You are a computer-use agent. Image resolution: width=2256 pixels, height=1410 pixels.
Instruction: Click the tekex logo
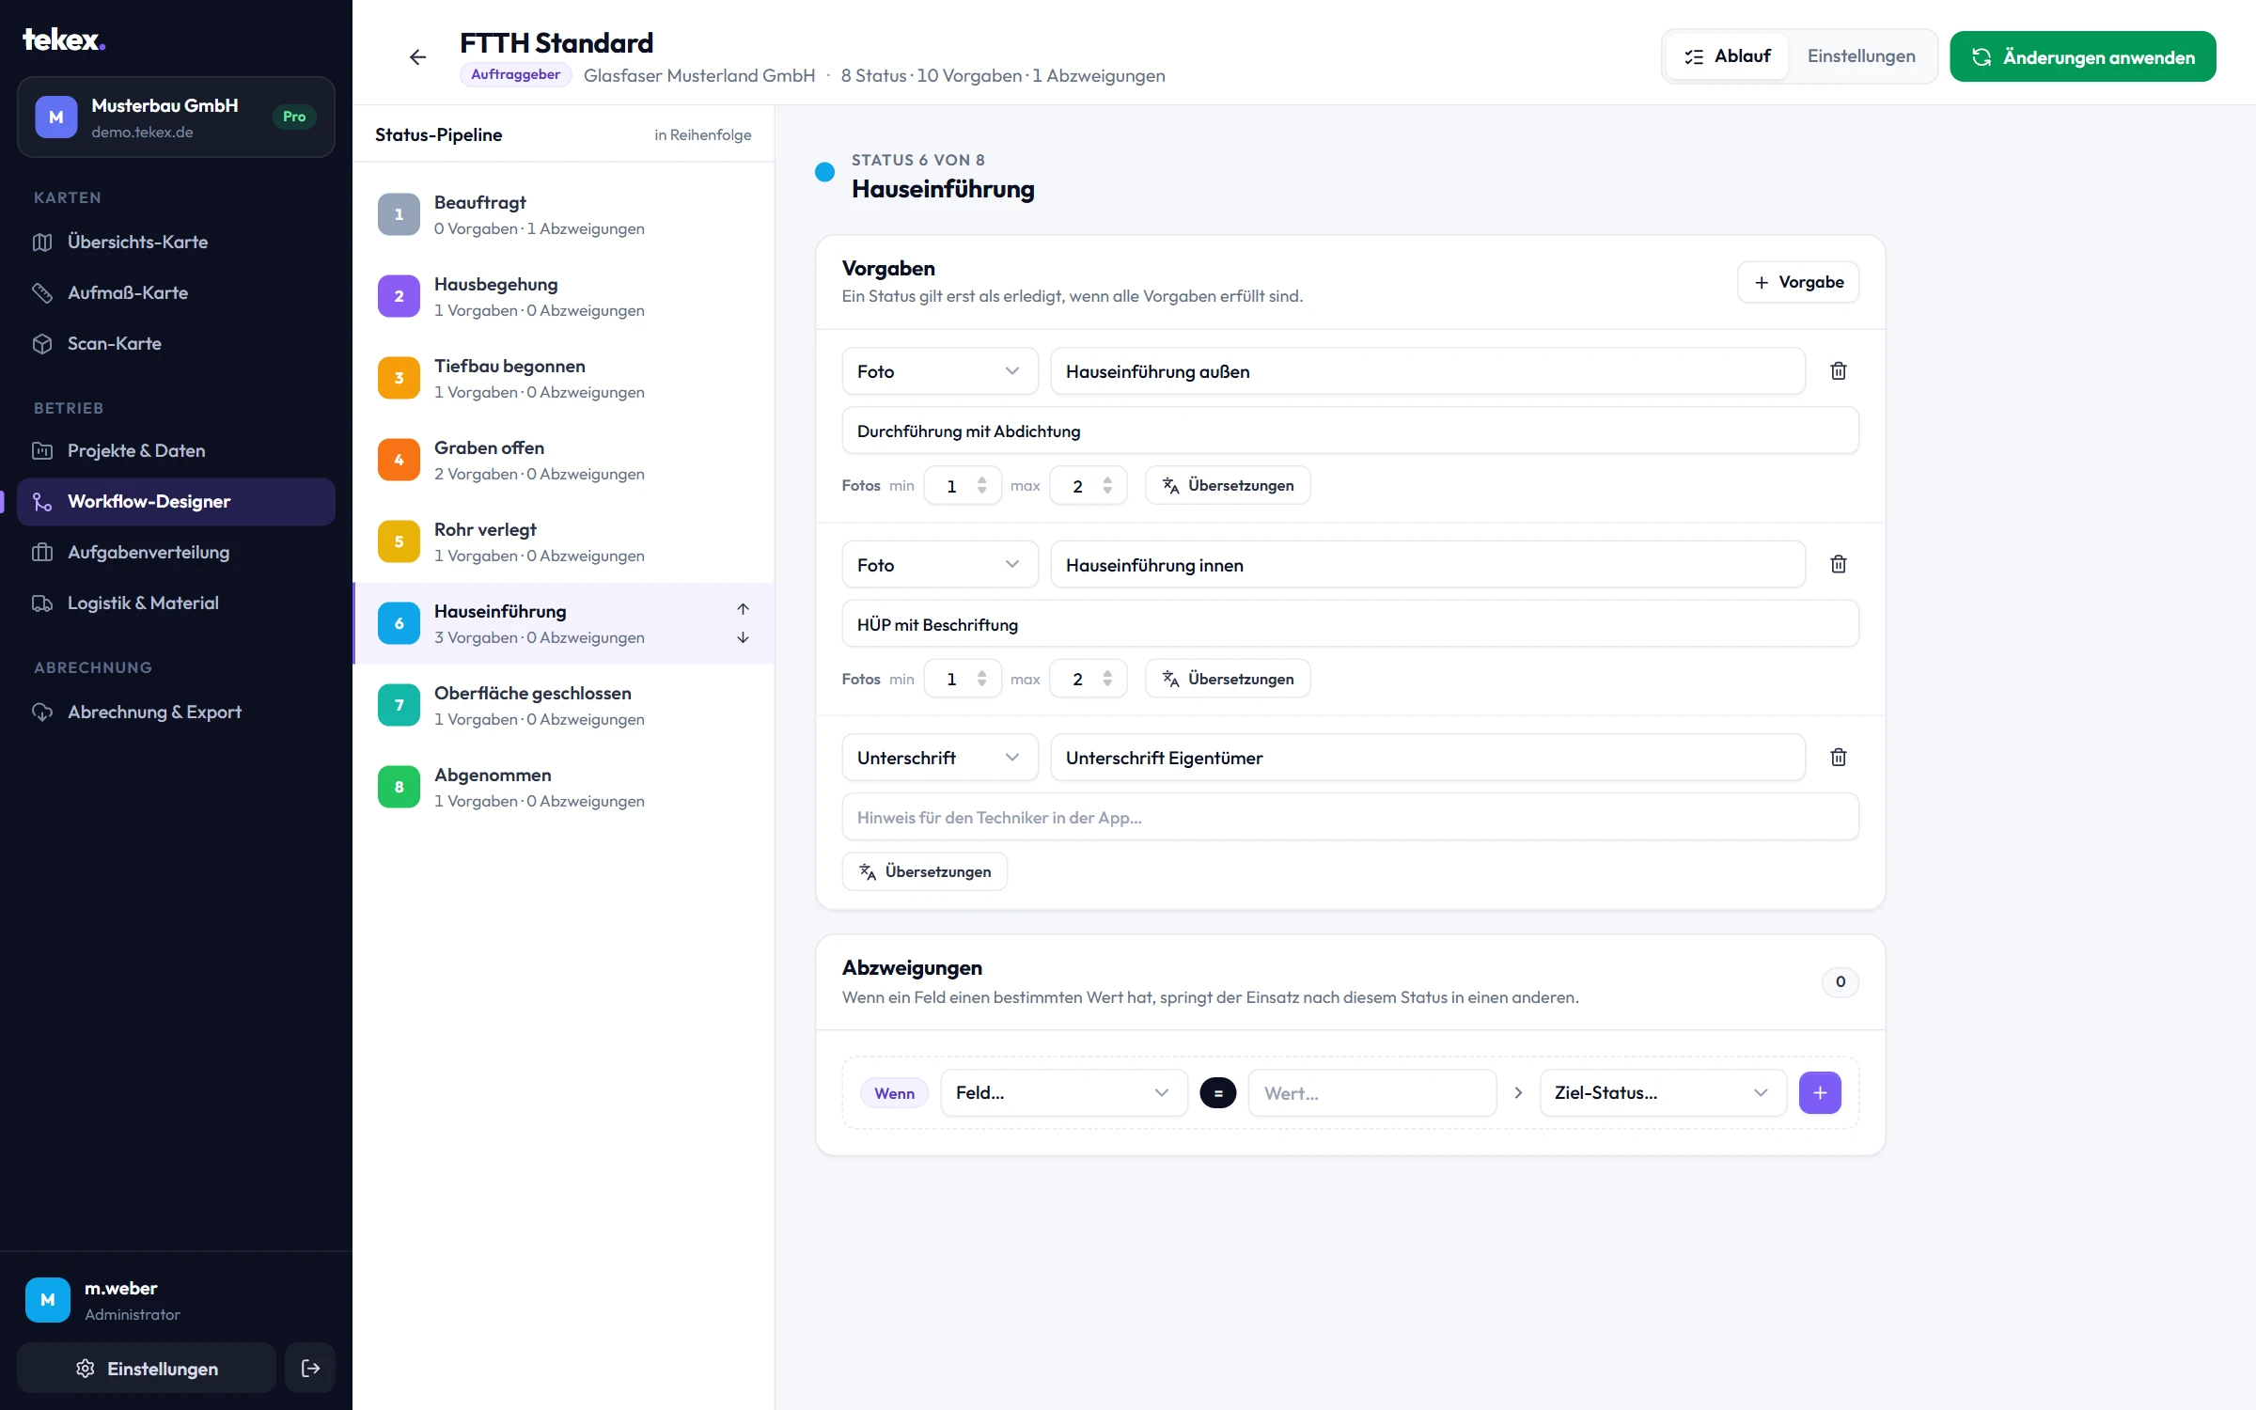(64, 39)
